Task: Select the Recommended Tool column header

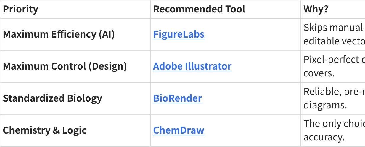Action: coord(199,9)
